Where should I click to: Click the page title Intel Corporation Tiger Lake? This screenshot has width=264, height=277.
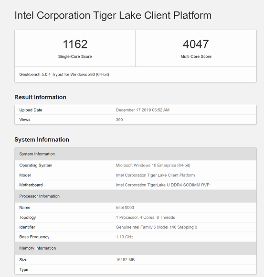[113, 15]
